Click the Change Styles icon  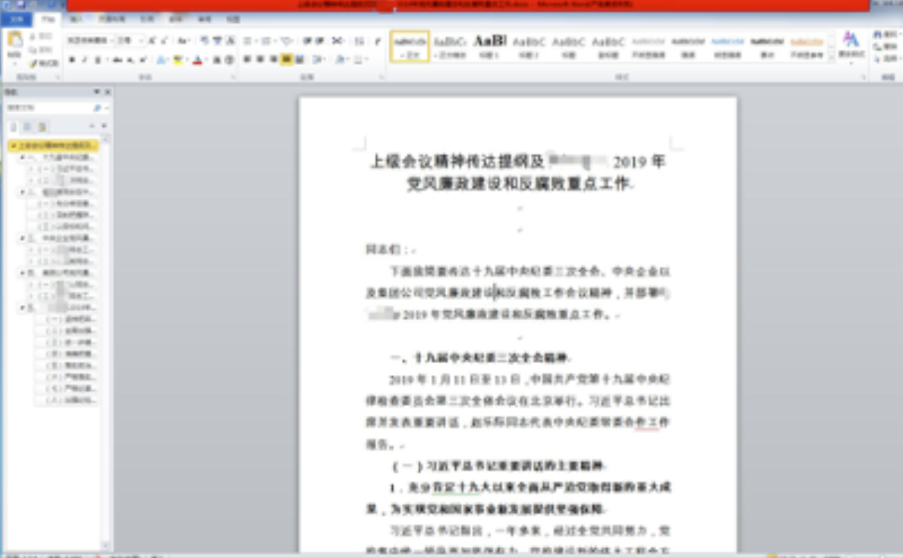851,44
